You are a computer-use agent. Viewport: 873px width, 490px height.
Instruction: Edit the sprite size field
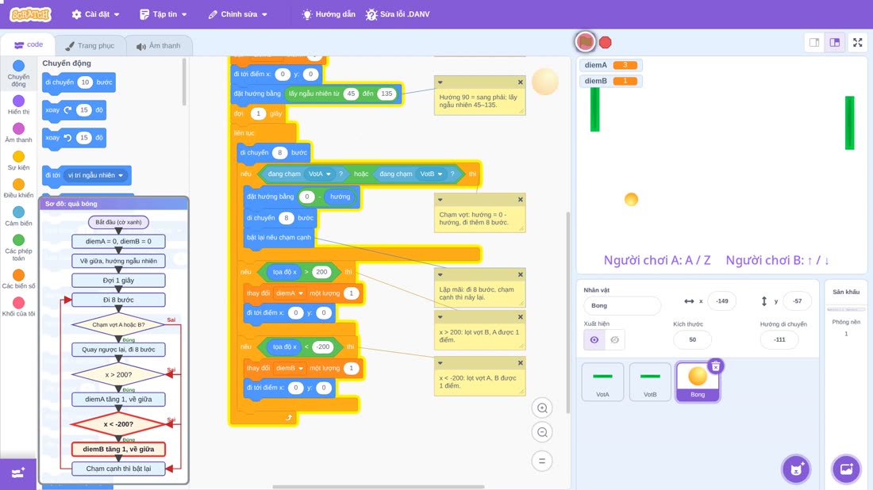pos(693,340)
